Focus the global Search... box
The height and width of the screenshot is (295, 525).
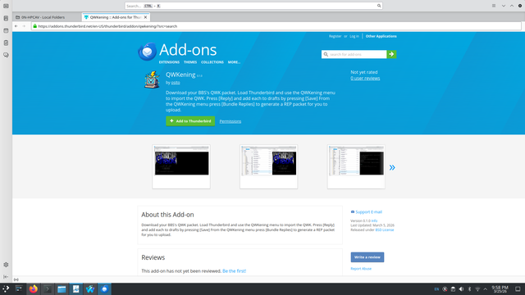253,6
